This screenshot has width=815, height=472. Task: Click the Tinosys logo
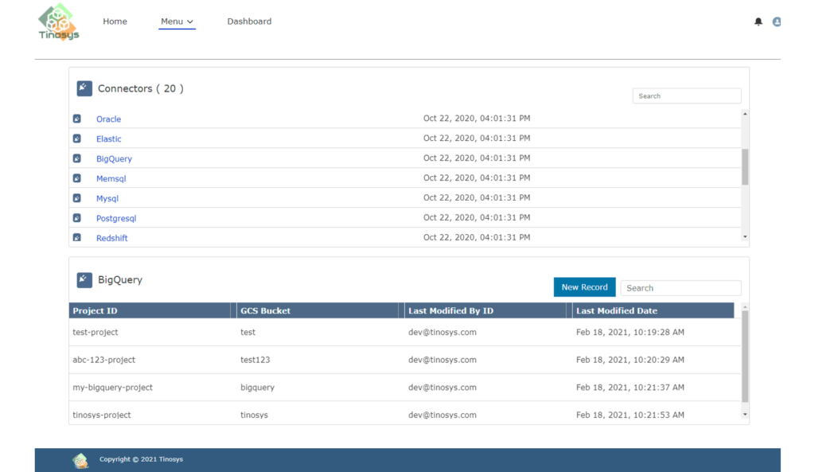tap(59, 21)
